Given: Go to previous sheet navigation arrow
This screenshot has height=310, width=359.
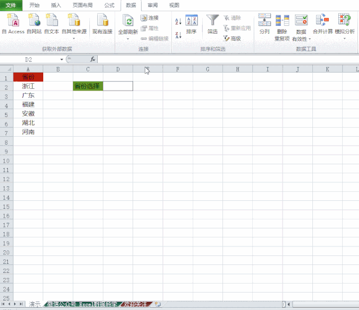Looking at the screenshot, I should [x=9, y=304].
